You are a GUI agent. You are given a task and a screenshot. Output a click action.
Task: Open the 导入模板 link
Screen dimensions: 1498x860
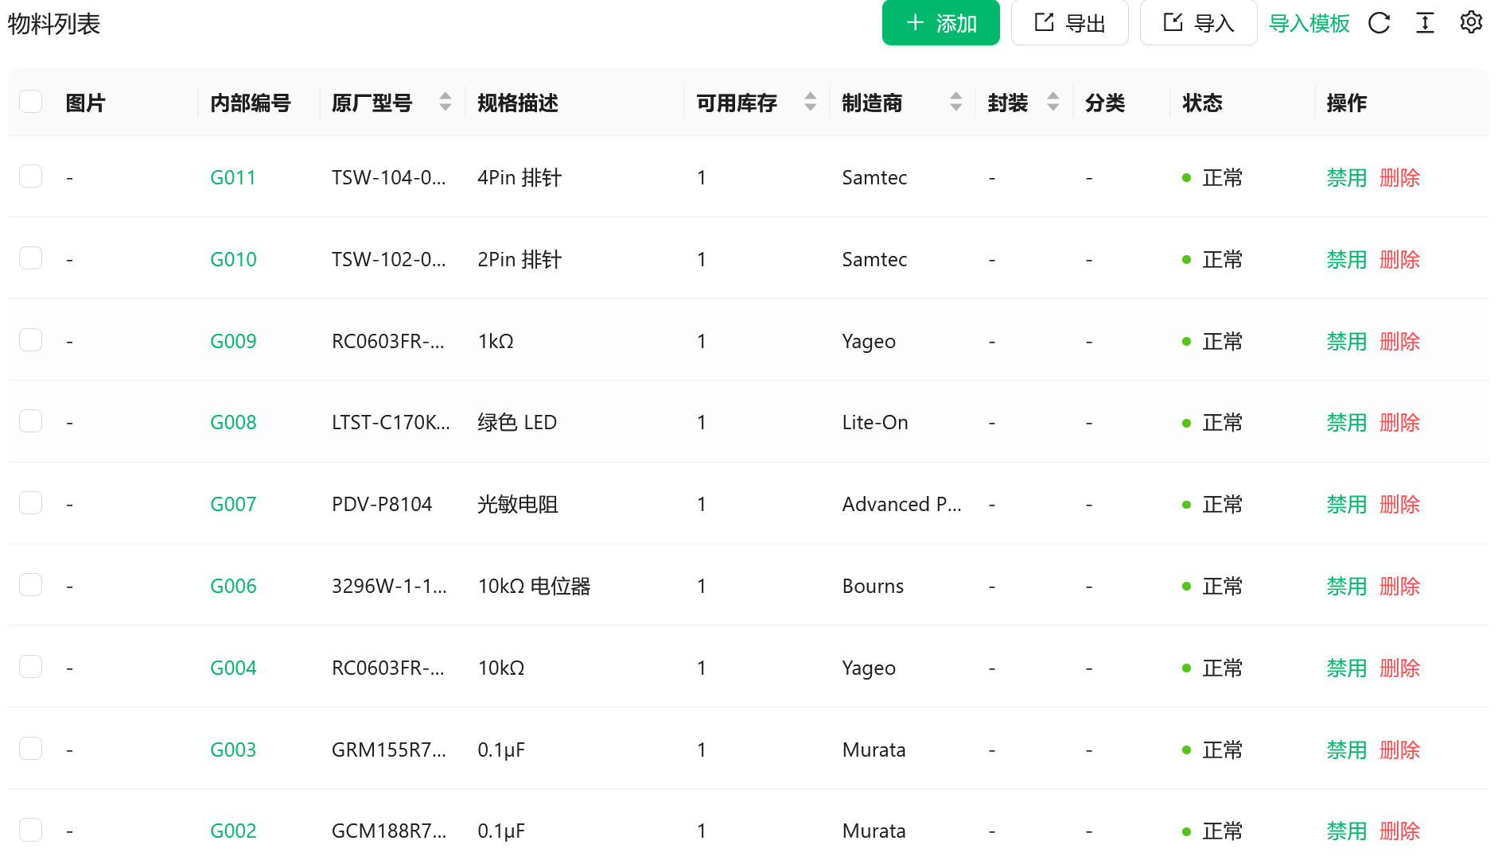pos(1309,23)
